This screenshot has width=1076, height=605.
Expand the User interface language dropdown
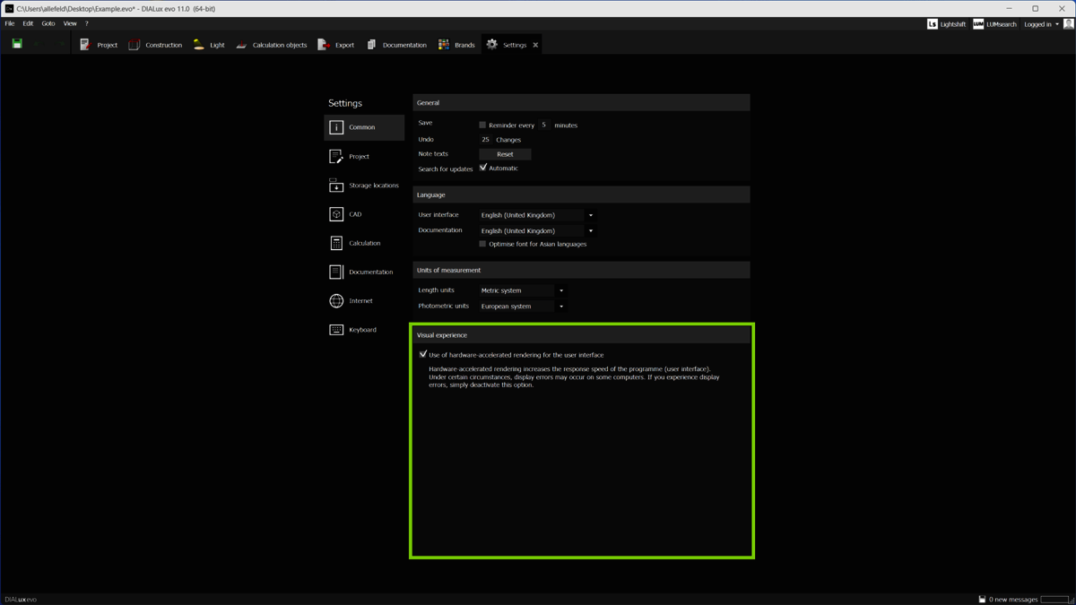pos(536,215)
